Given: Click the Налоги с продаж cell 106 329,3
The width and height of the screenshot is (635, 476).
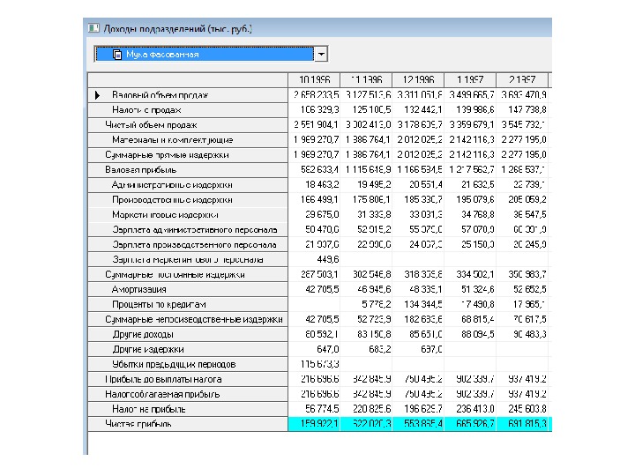Looking at the screenshot, I should tap(314, 110).
